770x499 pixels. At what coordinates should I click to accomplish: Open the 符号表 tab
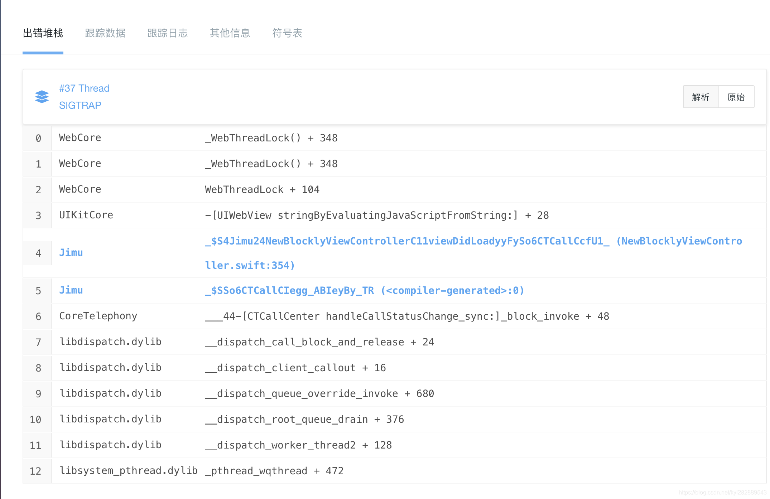tap(287, 33)
